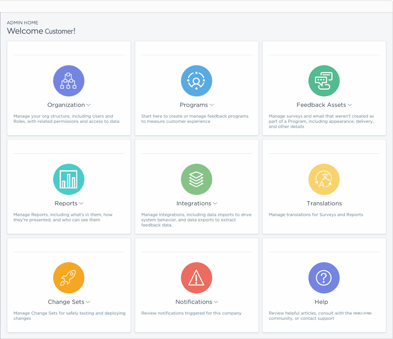Image resolution: width=393 pixels, height=339 pixels.
Task: Click the Help title link
Action: 321,302
